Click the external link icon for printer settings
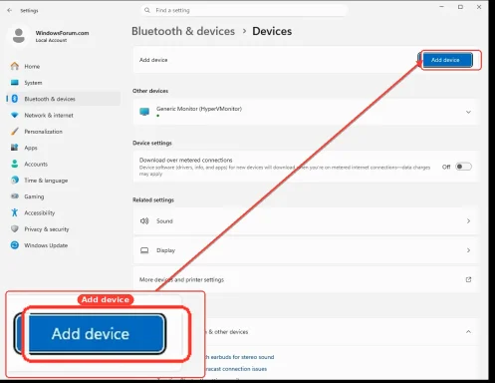Screen dimensions: 495x383 468,279
